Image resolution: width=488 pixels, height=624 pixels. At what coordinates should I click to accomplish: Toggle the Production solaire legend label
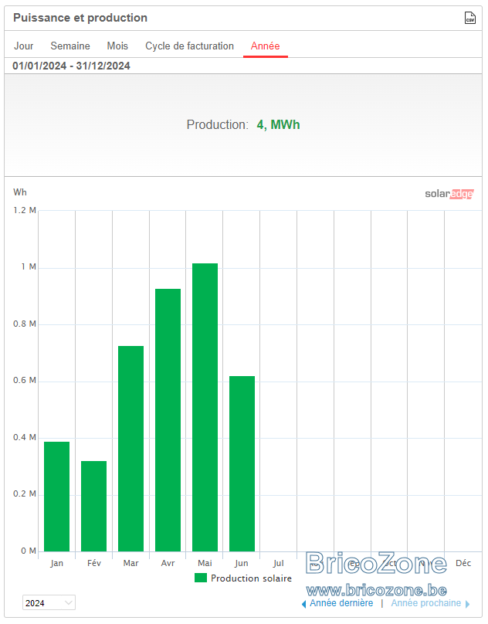[251, 578]
